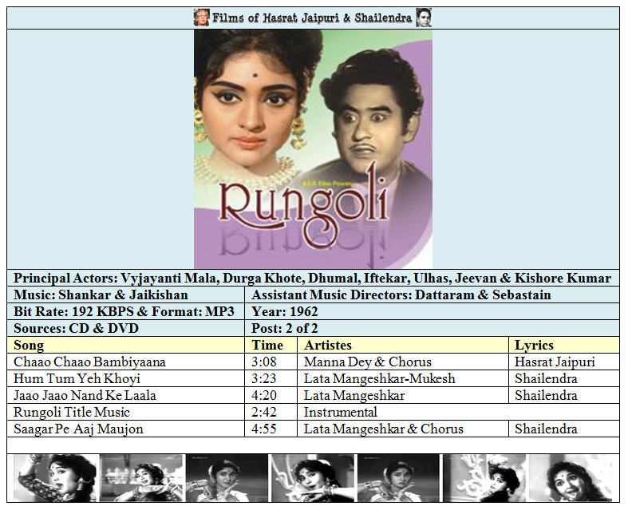Click artist 'Manna Dey & Chorus'
The width and height of the screenshot is (628, 510).
pyautogui.click(x=368, y=362)
